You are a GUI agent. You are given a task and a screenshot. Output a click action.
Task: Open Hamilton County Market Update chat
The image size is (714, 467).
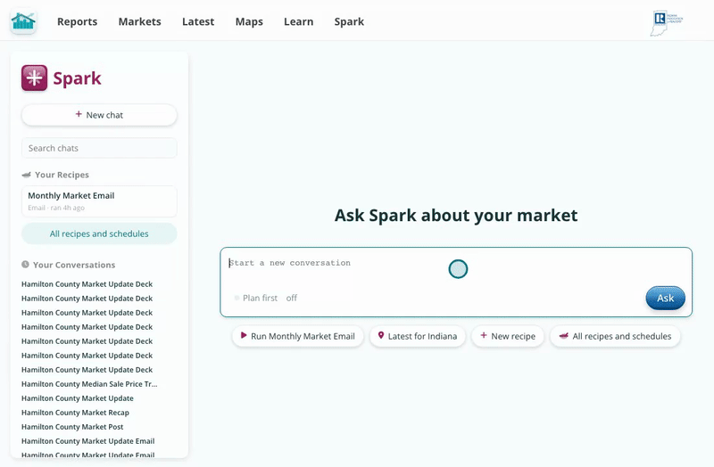[78, 398]
